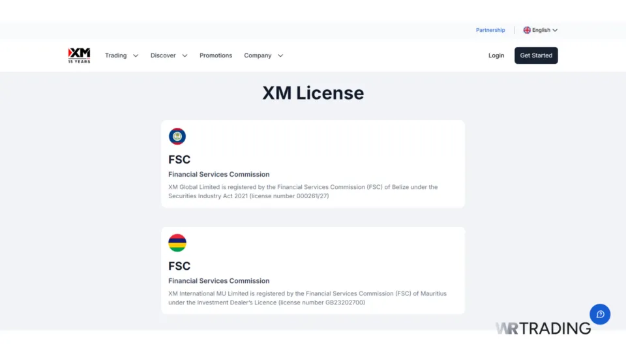Select the Discover navigation label
The width and height of the screenshot is (626, 352).
pos(163,55)
